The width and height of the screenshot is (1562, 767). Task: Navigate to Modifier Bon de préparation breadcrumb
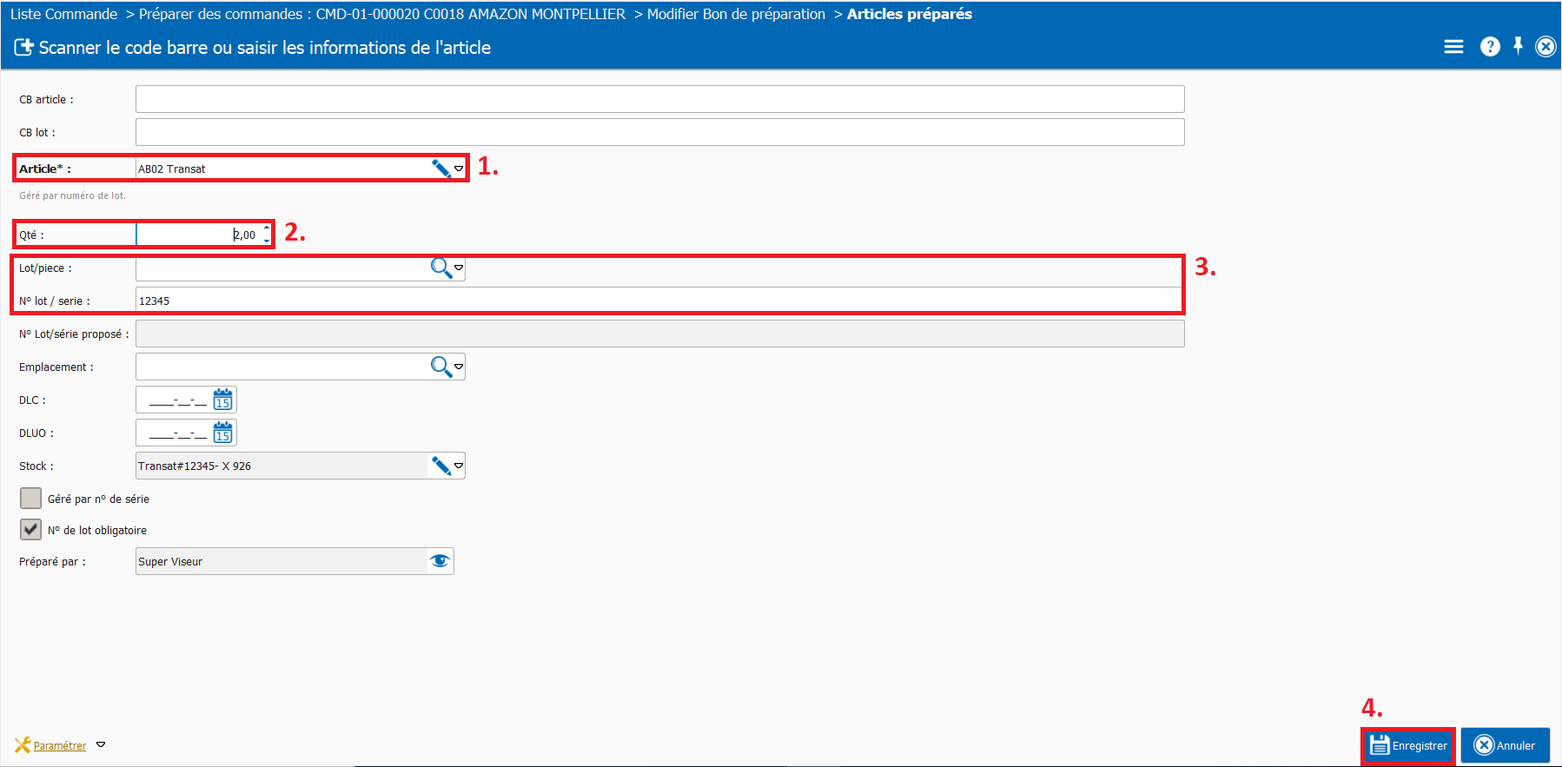point(736,14)
